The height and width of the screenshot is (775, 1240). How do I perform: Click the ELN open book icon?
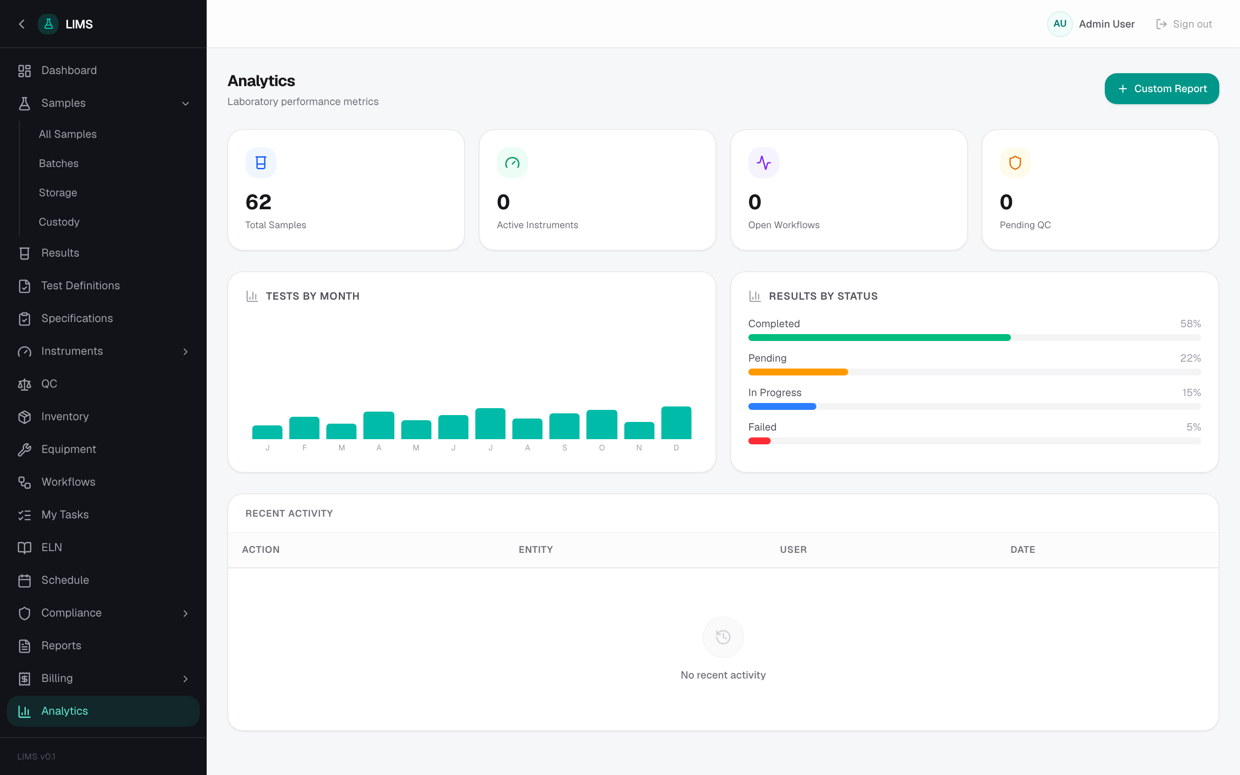[x=25, y=548]
